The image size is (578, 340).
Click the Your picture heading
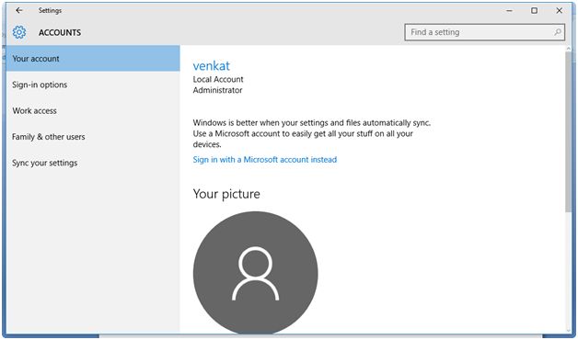(x=226, y=194)
